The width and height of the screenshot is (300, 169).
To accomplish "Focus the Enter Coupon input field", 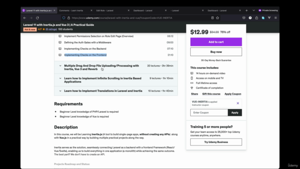I will pos(209,113).
